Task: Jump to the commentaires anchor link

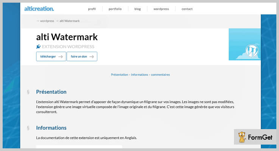Action: [160, 75]
